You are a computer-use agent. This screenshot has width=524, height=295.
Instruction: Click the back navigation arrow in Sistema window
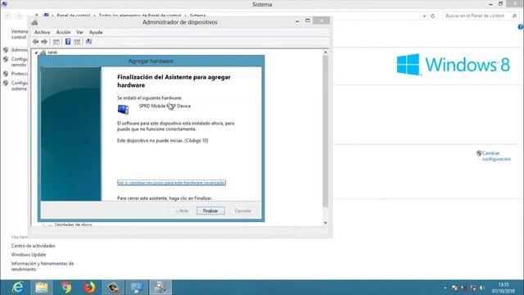click(8, 16)
